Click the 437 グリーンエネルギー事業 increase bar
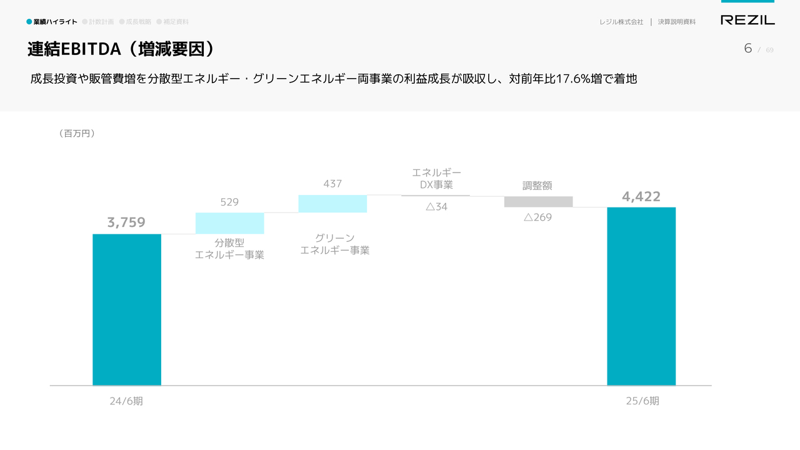The image size is (800, 450). [332, 204]
